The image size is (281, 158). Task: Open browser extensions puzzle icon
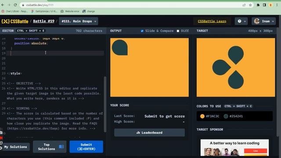point(258,5)
